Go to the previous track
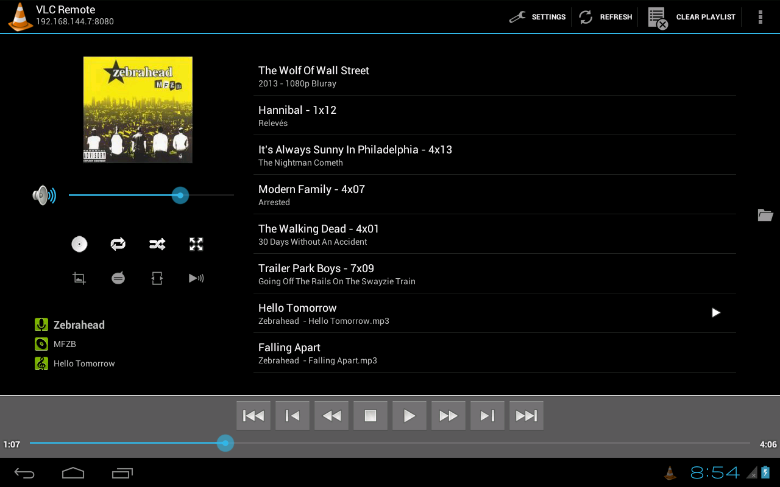The image size is (780, 487). [x=292, y=416]
